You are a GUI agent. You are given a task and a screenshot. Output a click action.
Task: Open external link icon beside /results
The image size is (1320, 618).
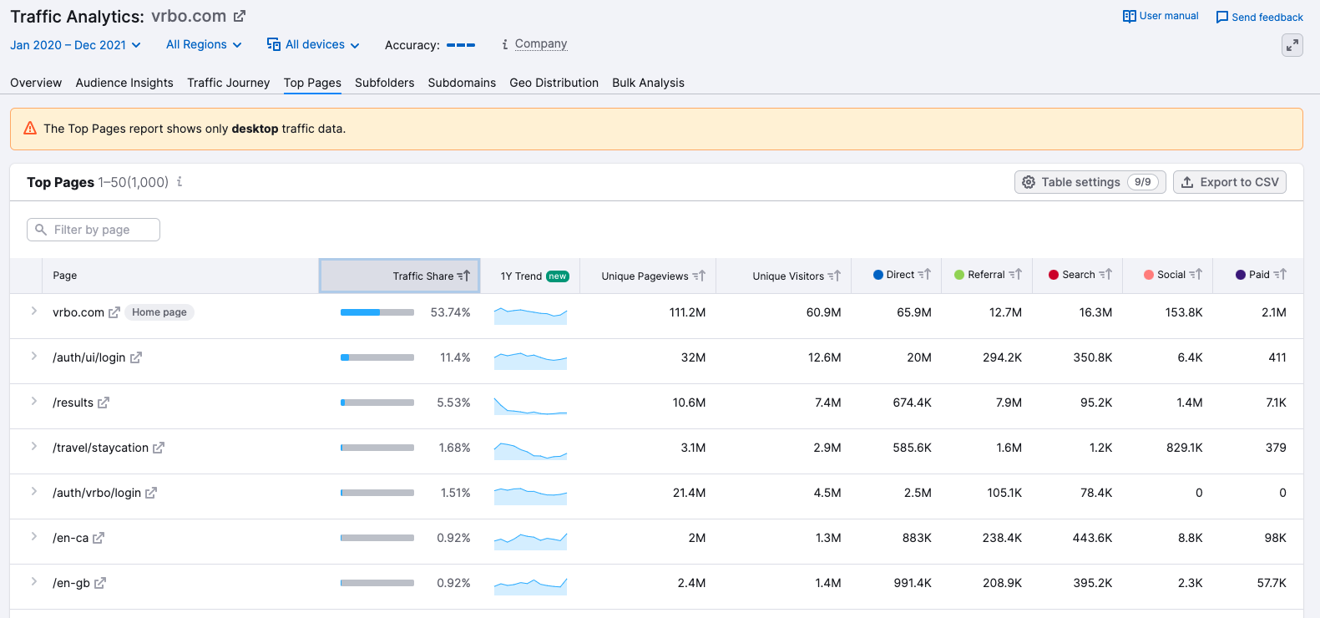104,403
